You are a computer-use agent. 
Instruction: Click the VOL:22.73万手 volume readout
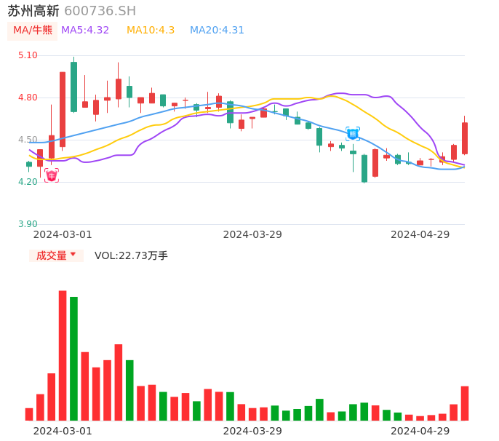pos(131,255)
